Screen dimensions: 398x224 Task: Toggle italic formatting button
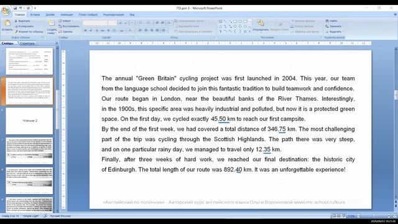pyautogui.click(x=91, y=30)
